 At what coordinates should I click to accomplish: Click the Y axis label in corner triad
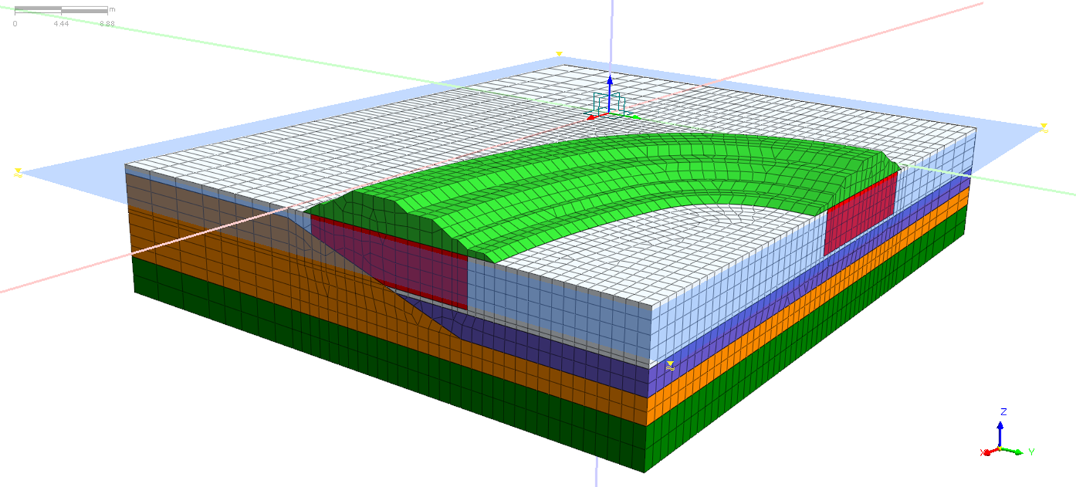tap(1031, 453)
